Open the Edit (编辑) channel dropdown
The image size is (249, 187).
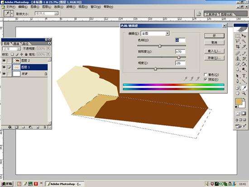[x=155, y=34]
